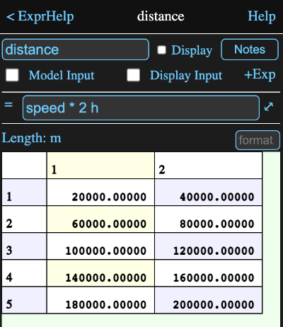Click cell value 60000.00000

[100, 219]
